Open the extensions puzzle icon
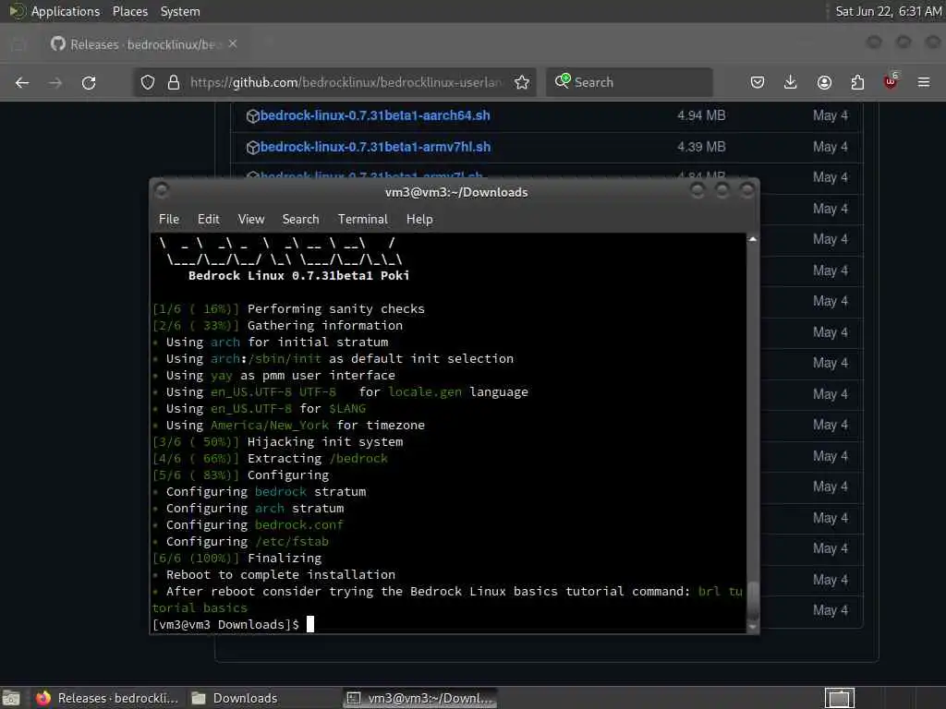This screenshot has width=946, height=709. (857, 82)
